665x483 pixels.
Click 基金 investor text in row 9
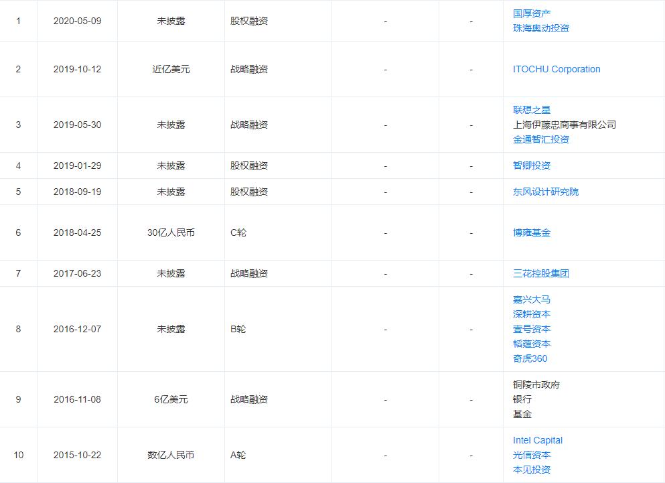pyautogui.click(x=522, y=414)
